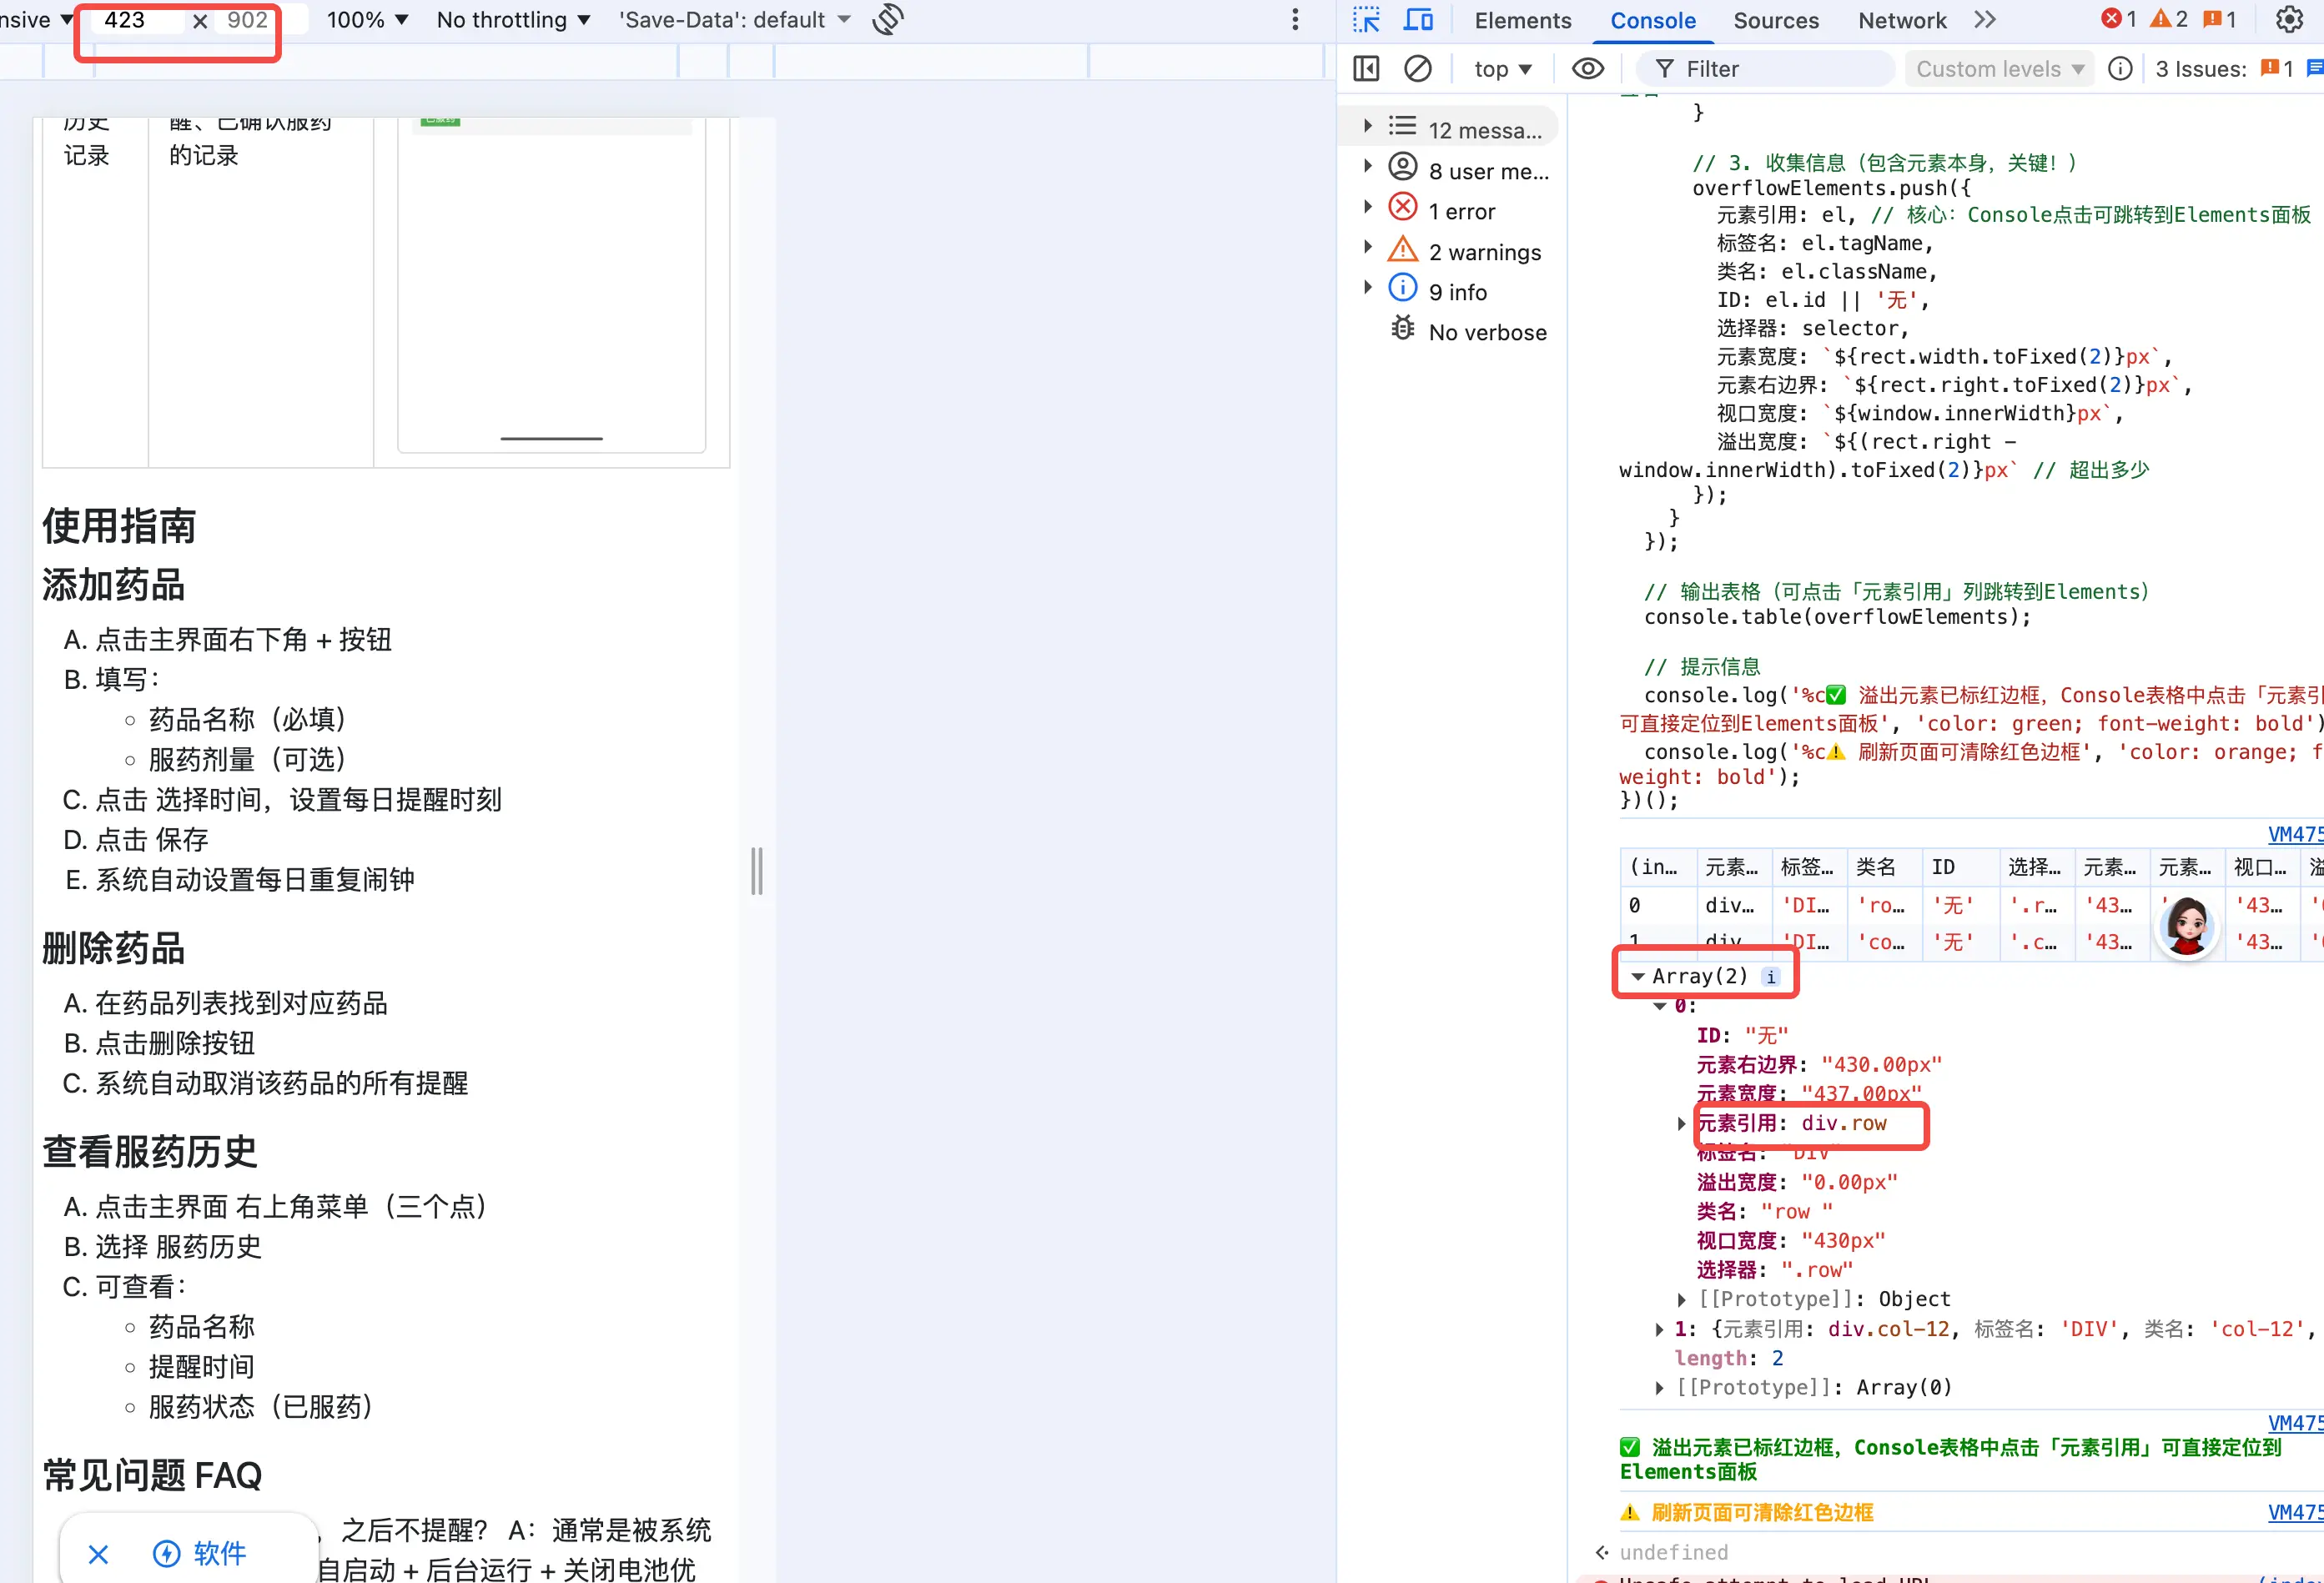Click console settings circle icon near Issues

point(2120,69)
